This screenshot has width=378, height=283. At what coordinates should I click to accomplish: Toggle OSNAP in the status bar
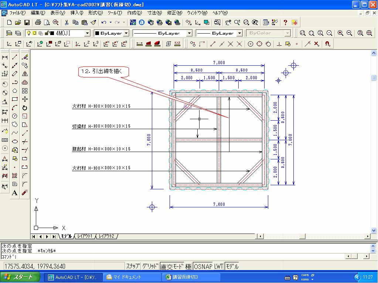tap(203, 266)
